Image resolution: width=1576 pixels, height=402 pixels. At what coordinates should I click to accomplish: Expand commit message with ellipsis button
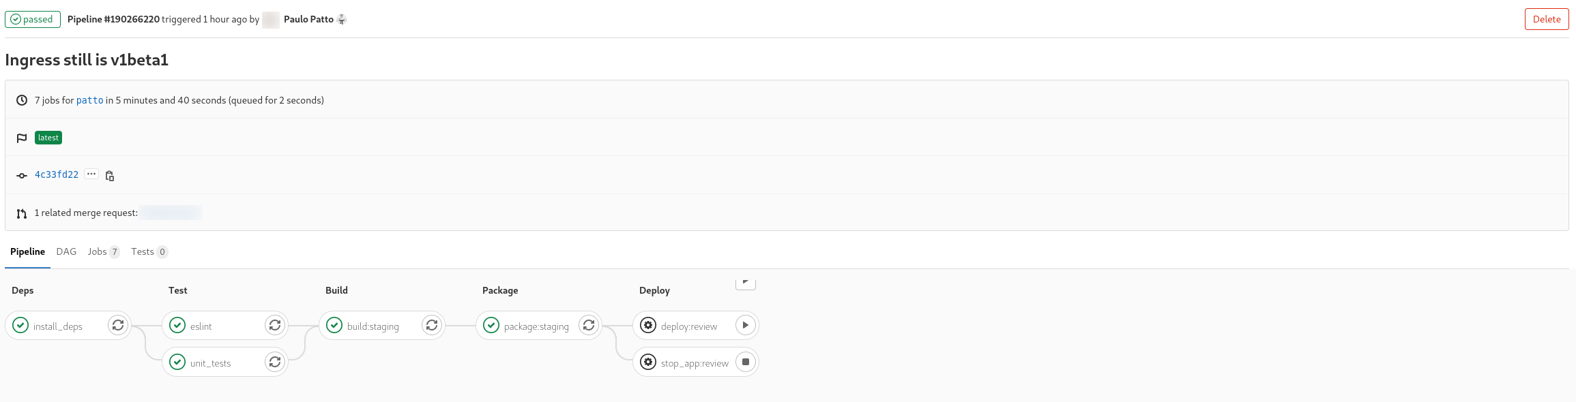click(x=91, y=174)
